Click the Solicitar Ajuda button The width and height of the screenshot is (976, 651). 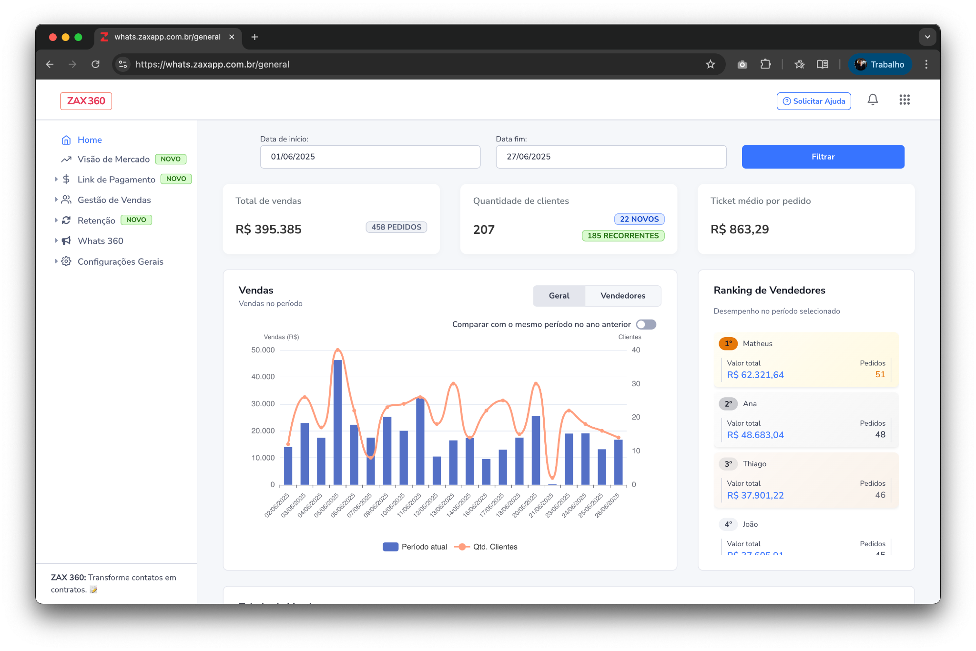[813, 101]
